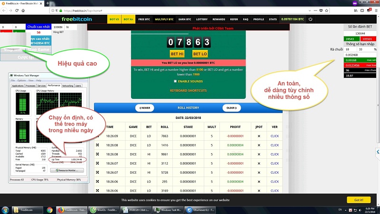Open MULTIPLY BTC section
The height and width of the screenshot is (214, 380).
(164, 19)
